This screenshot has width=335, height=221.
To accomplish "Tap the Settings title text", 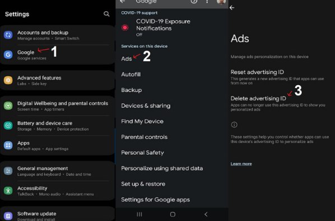I will coord(17,14).
